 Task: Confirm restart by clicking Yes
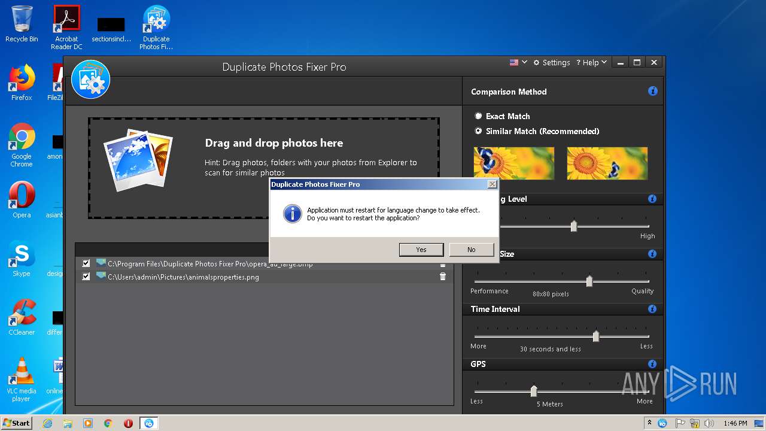pyautogui.click(x=421, y=250)
